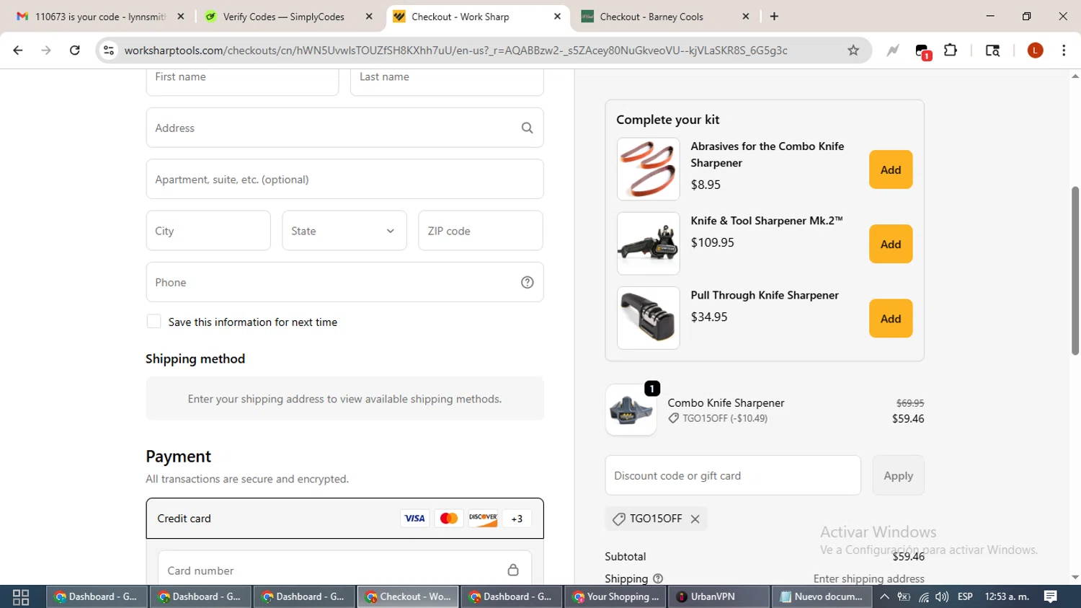Click the City field
The width and height of the screenshot is (1081, 608).
point(208,231)
